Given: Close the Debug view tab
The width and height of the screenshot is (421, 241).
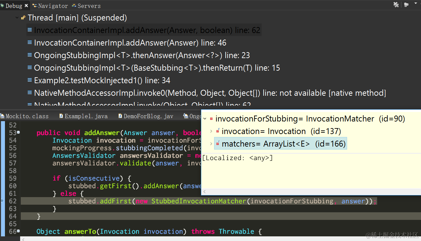Looking at the screenshot, I should (x=26, y=6).
